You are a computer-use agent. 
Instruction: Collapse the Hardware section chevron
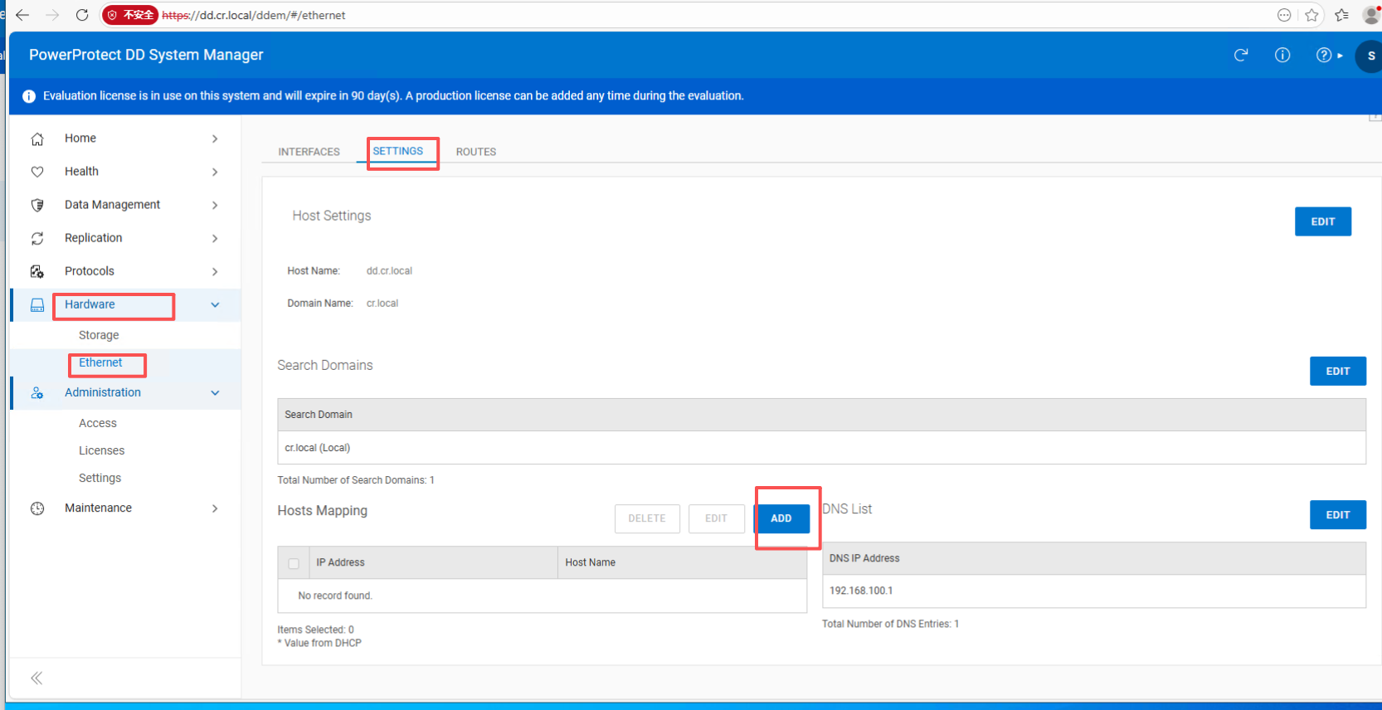[x=215, y=304]
